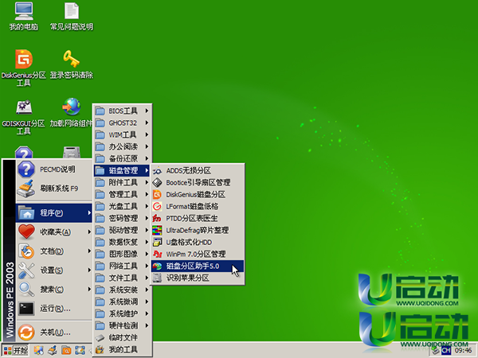Image resolution: width=478 pixels, height=358 pixels.
Task: Open the 系统安装 program folder
Action: (x=122, y=290)
